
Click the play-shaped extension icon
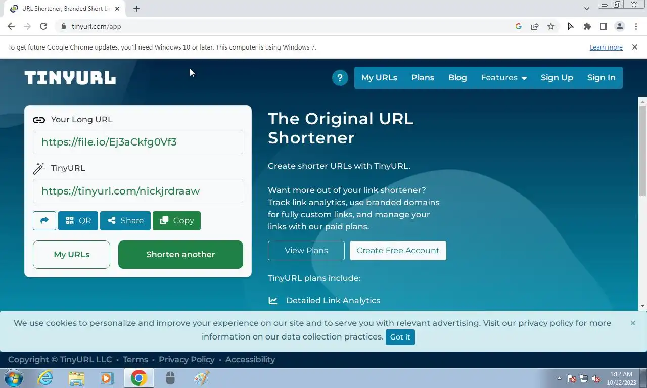[x=571, y=26]
